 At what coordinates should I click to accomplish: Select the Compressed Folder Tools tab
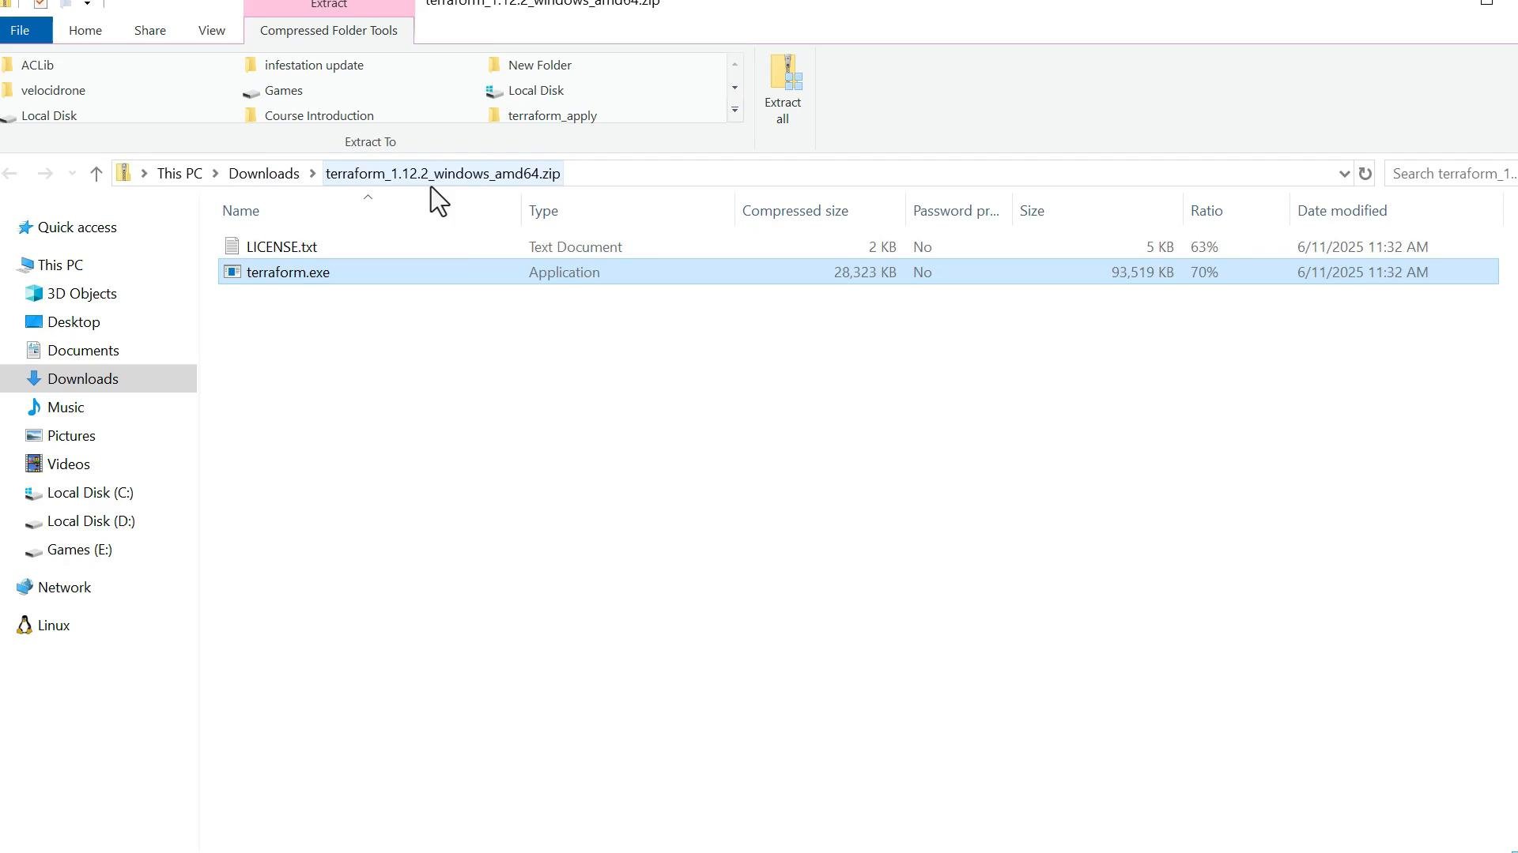pos(329,30)
